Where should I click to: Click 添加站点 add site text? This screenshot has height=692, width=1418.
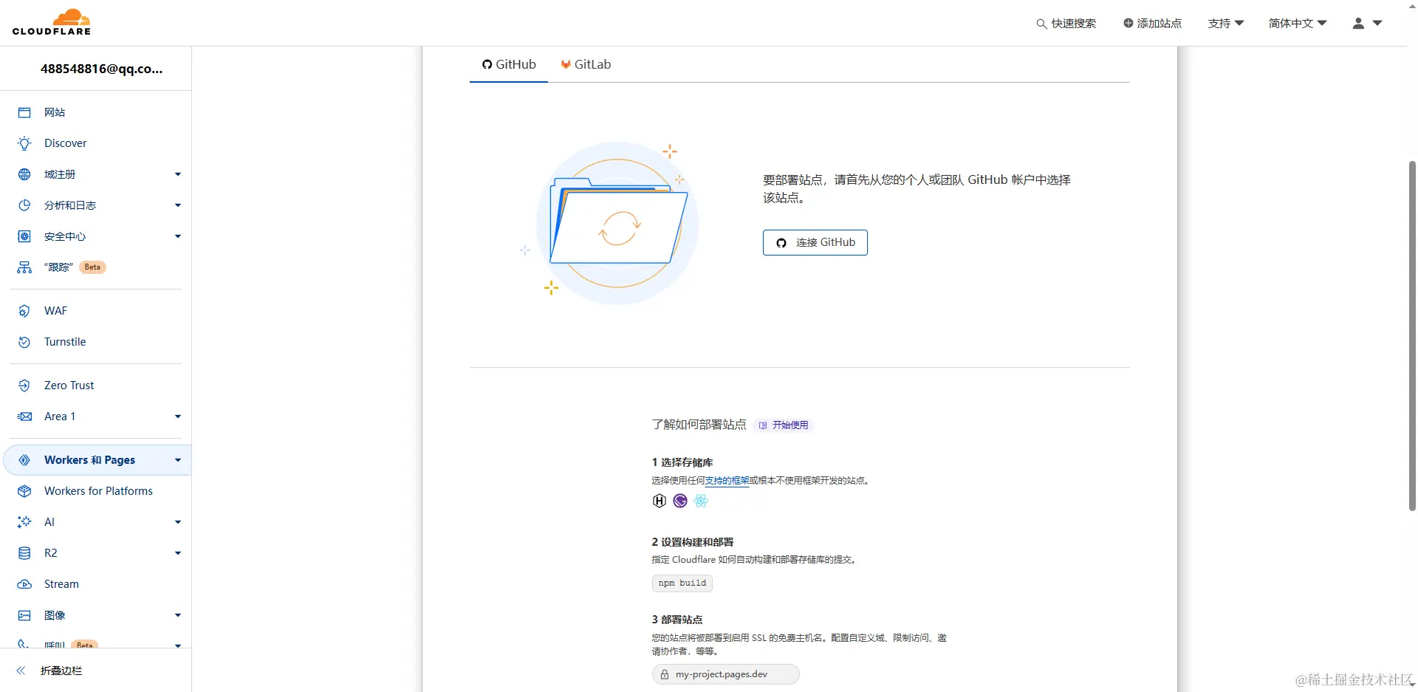[x=1160, y=23]
